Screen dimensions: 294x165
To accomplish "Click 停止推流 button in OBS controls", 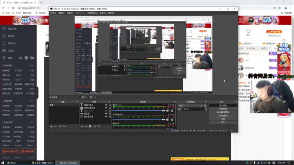I will point(223,106).
